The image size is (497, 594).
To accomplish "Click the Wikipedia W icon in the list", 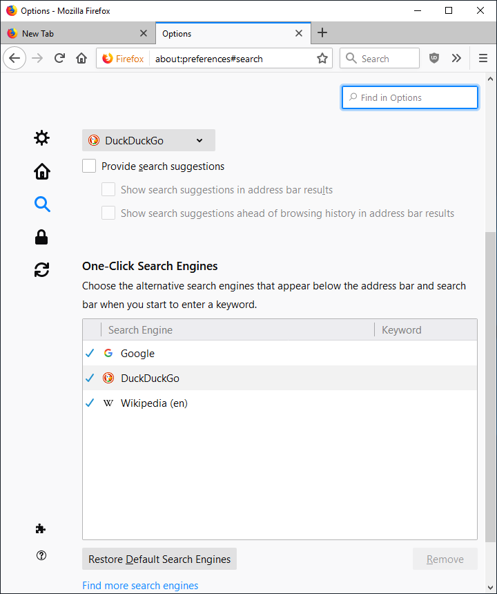I will (x=108, y=403).
